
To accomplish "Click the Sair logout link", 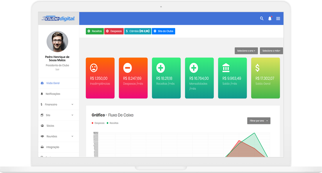I will click(57, 70).
